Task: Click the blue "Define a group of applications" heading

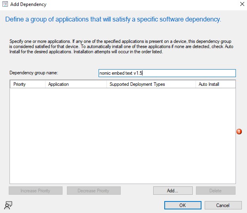Action: (112, 19)
